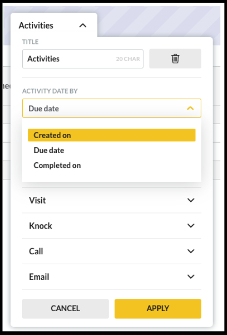Image resolution: width=227 pixels, height=335 pixels.
Task: Close the Activity Date By dropdown
Action: click(x=111, y=108)
